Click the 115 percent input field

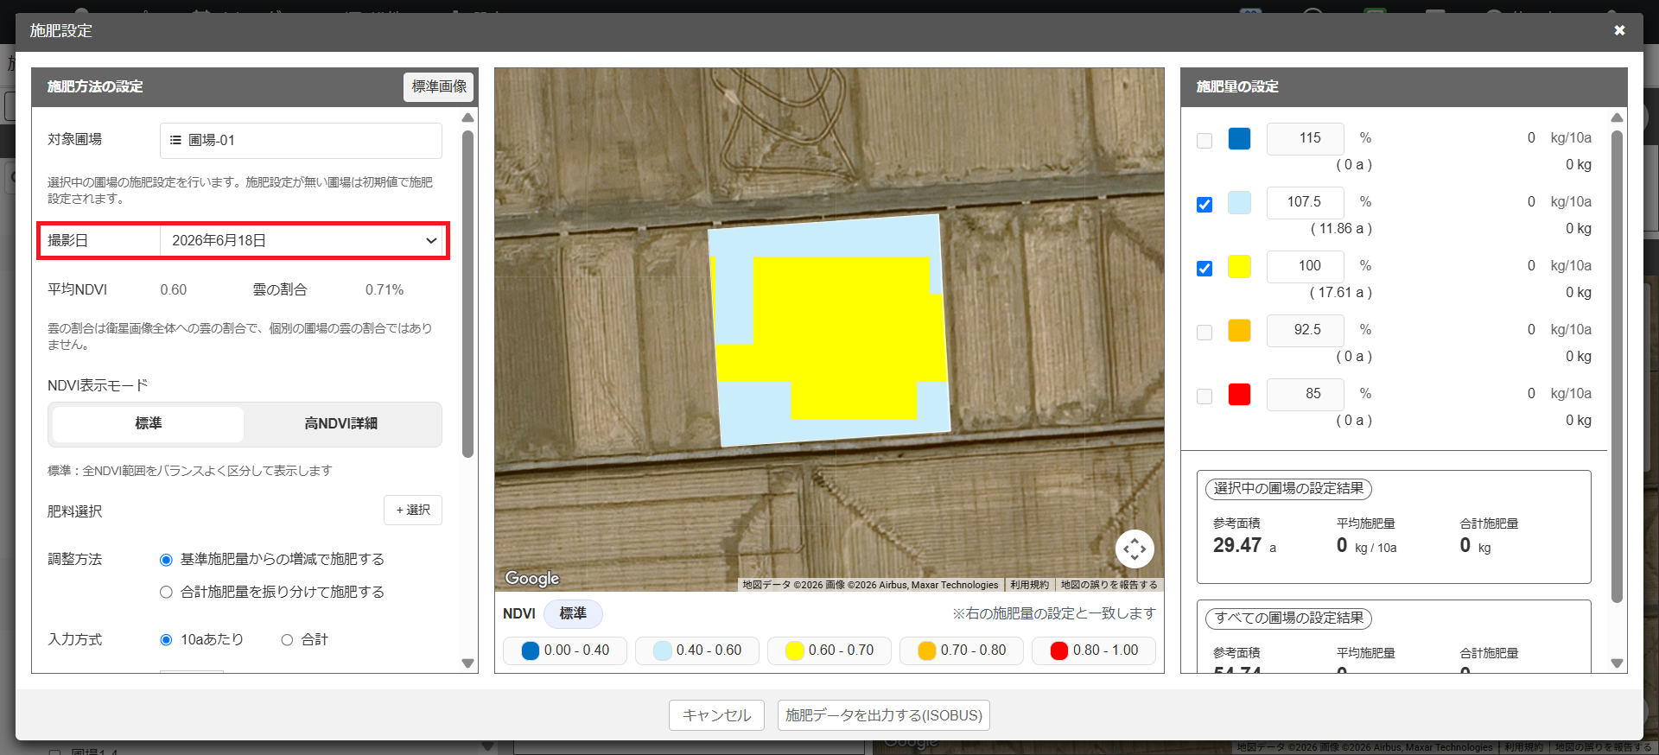coord(1306,138)
